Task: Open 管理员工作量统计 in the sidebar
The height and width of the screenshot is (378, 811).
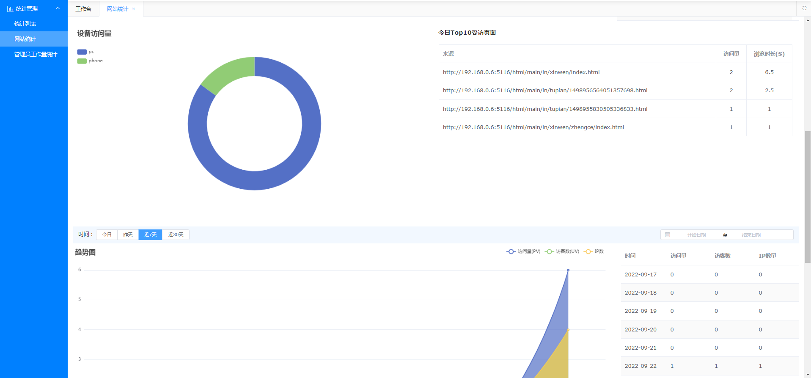Action: [36, 54]
